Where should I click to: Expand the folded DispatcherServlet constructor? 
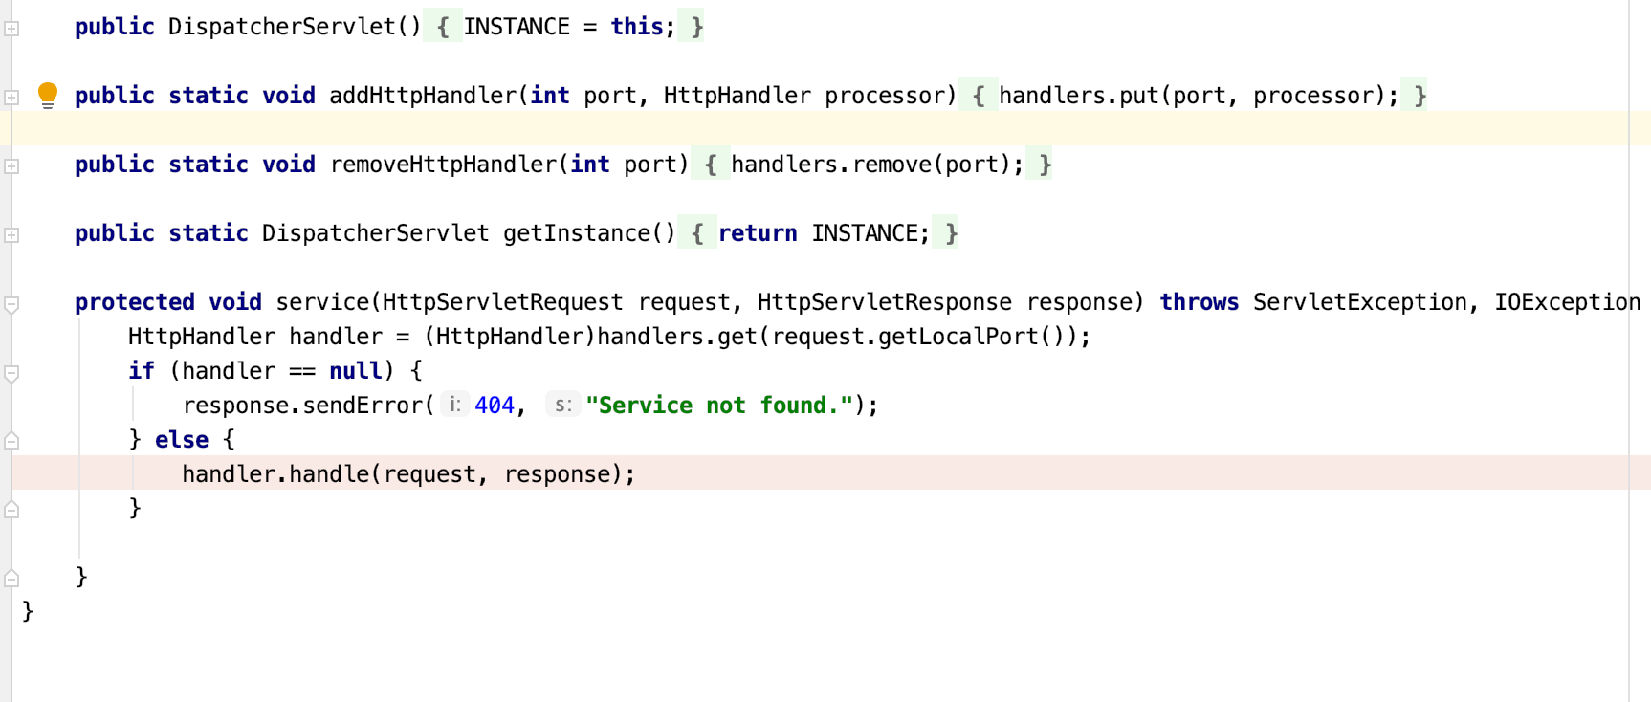[x=11, y=29]
